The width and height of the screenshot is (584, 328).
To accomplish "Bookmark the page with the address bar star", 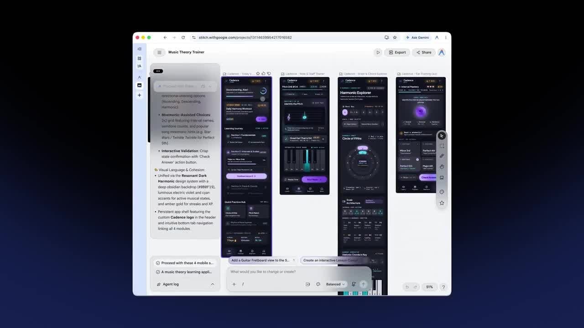I will [395, 37].
